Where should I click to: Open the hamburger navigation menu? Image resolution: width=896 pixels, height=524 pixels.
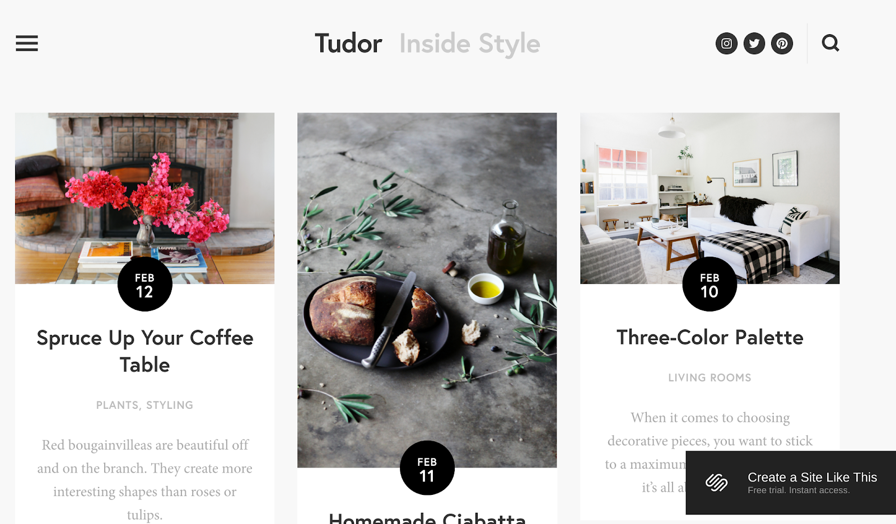pos(27,43)
